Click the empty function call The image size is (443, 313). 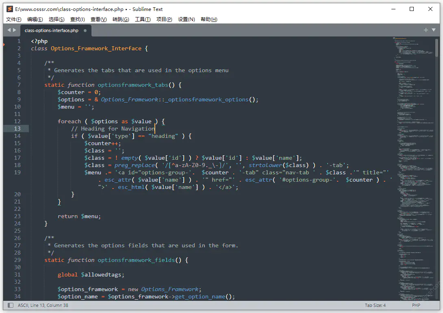click(129, 158)
